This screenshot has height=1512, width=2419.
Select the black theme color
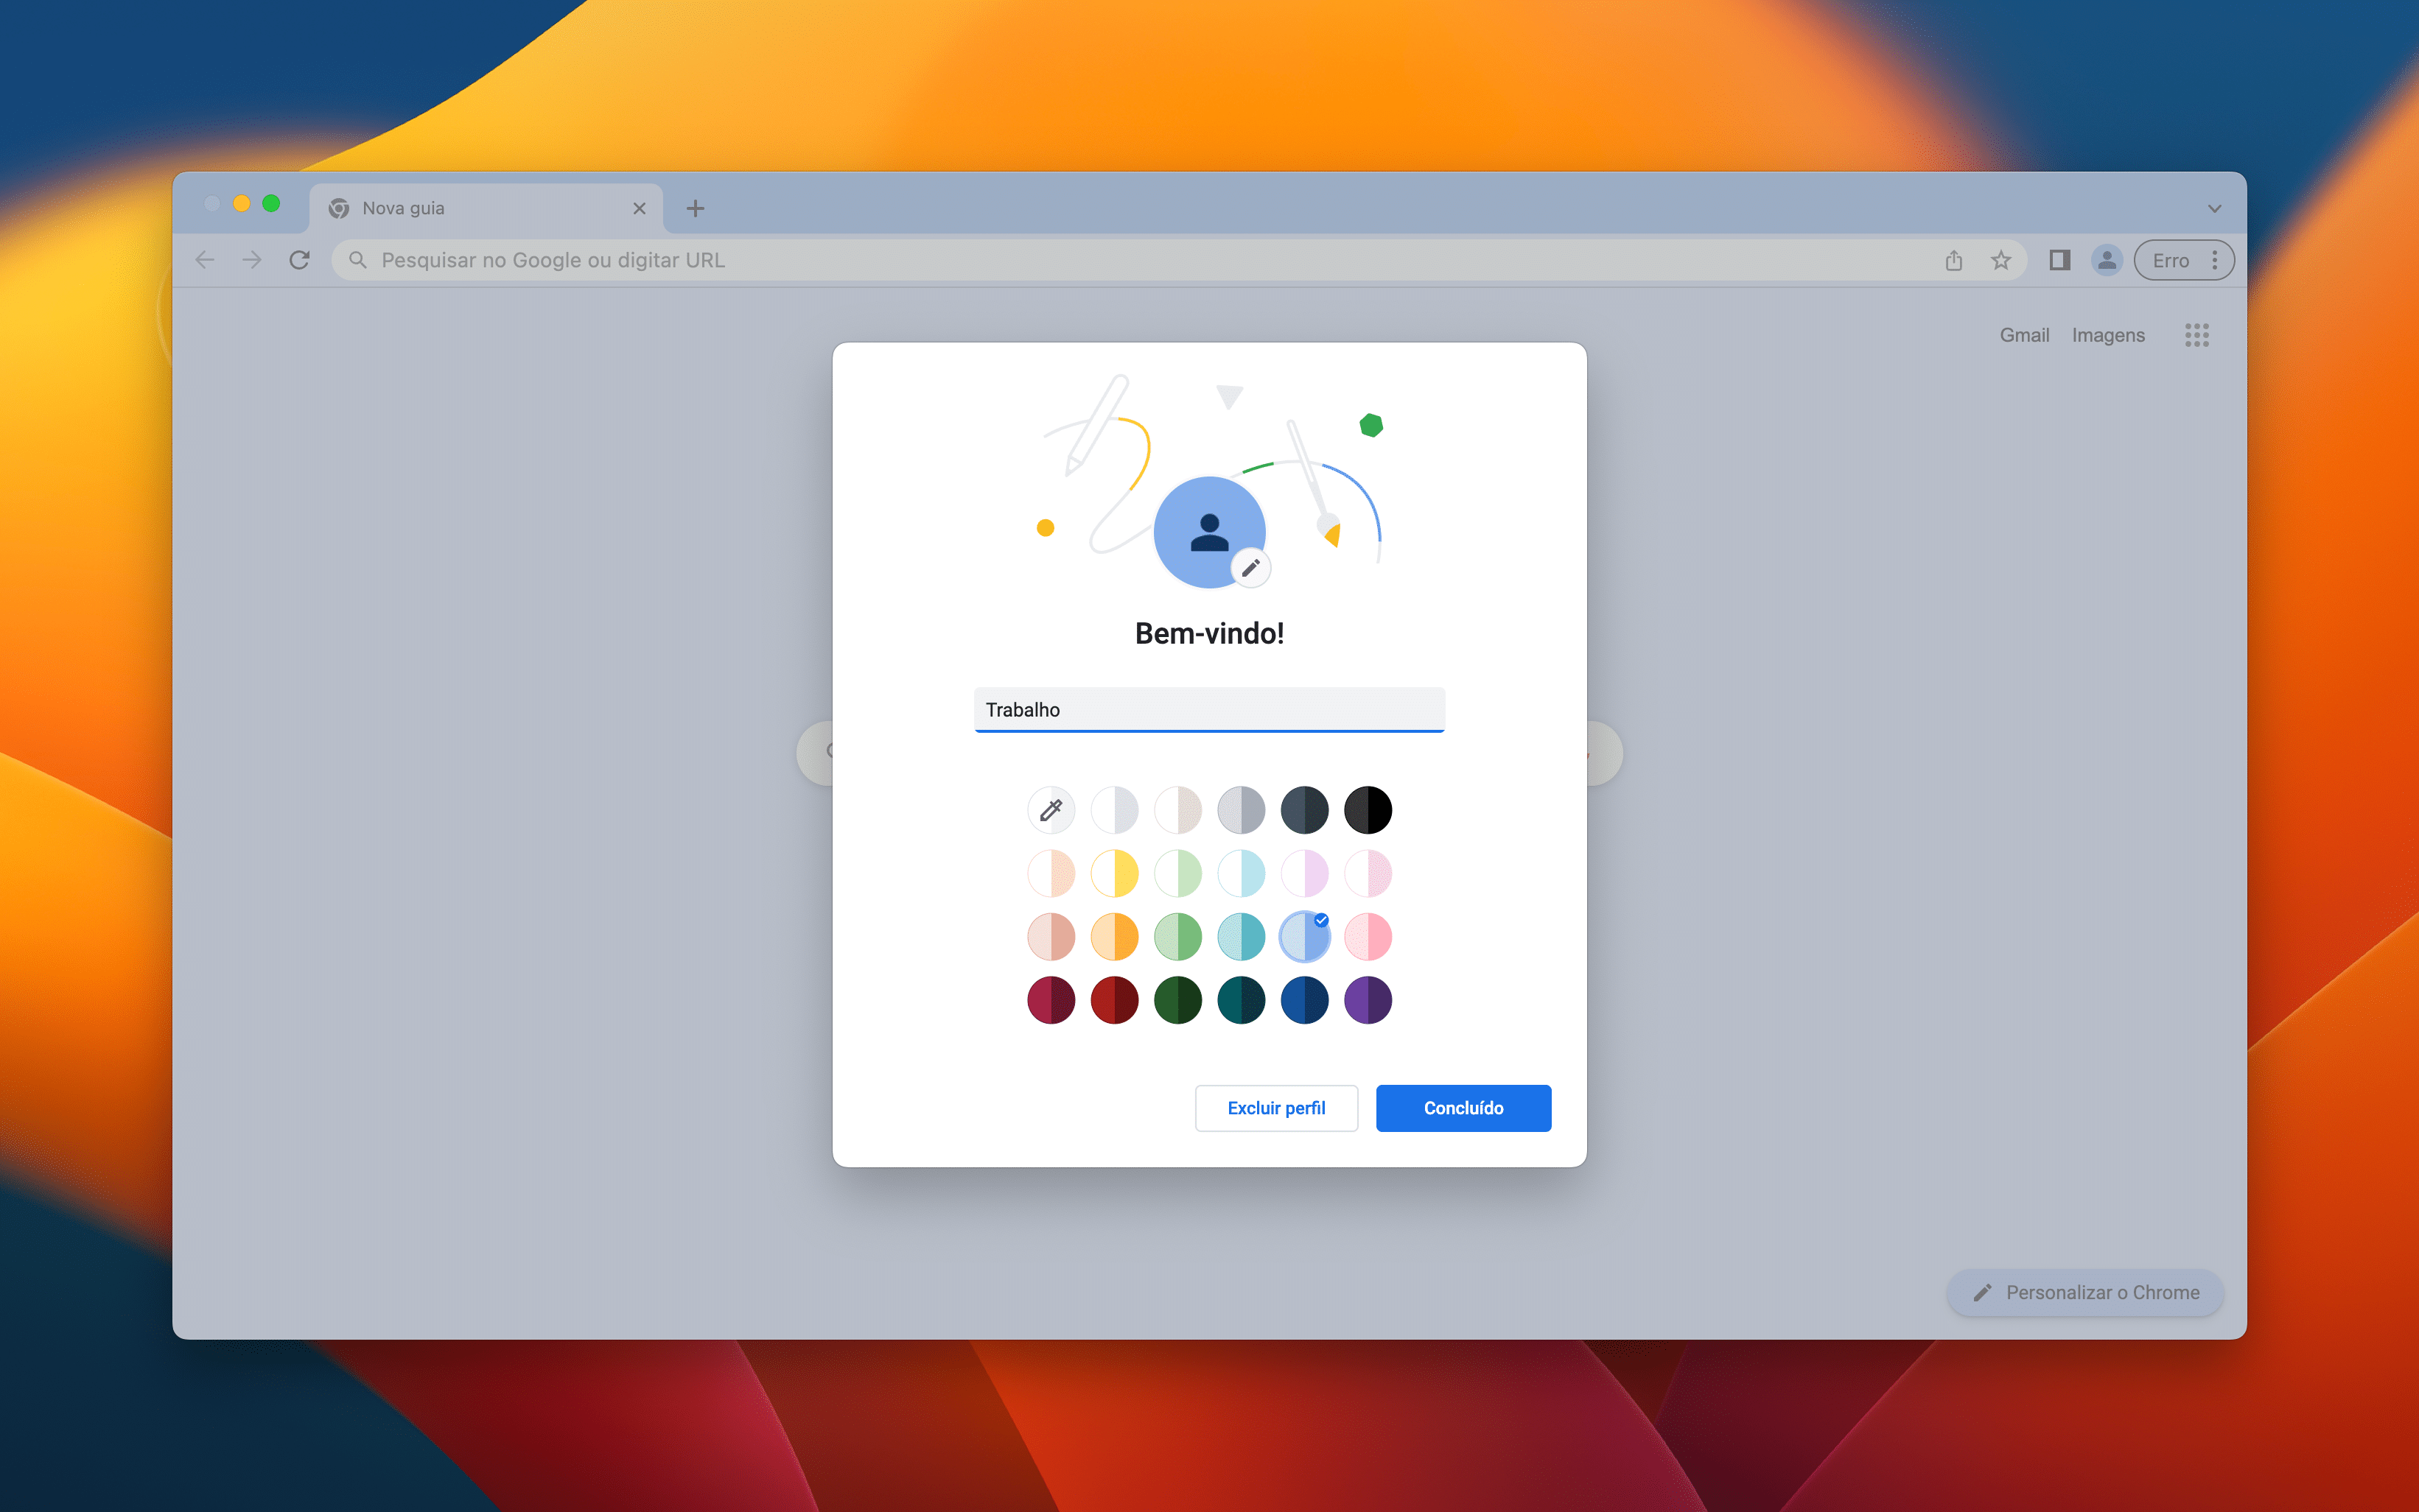[1368, 810]
